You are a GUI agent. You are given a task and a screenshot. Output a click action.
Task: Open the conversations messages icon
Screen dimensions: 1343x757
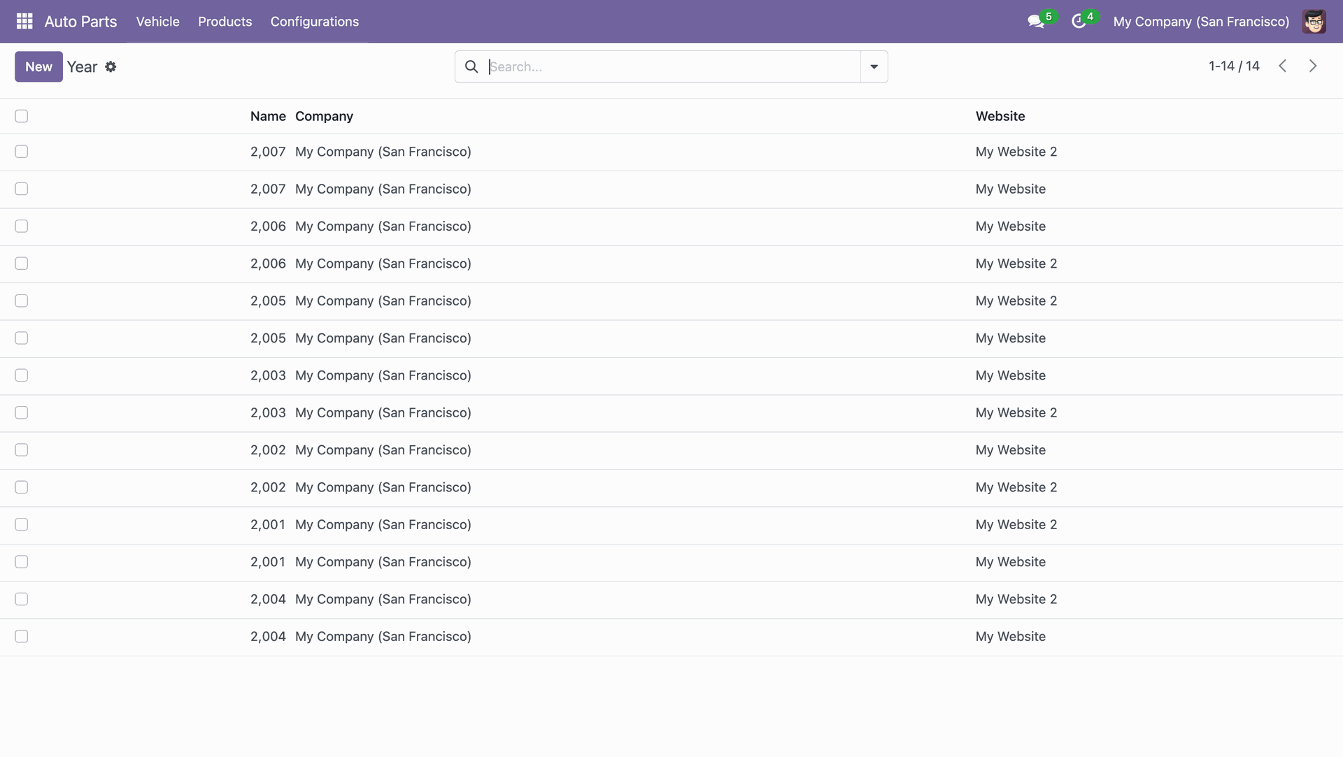pyautogui.click(x=1036, y=22)
